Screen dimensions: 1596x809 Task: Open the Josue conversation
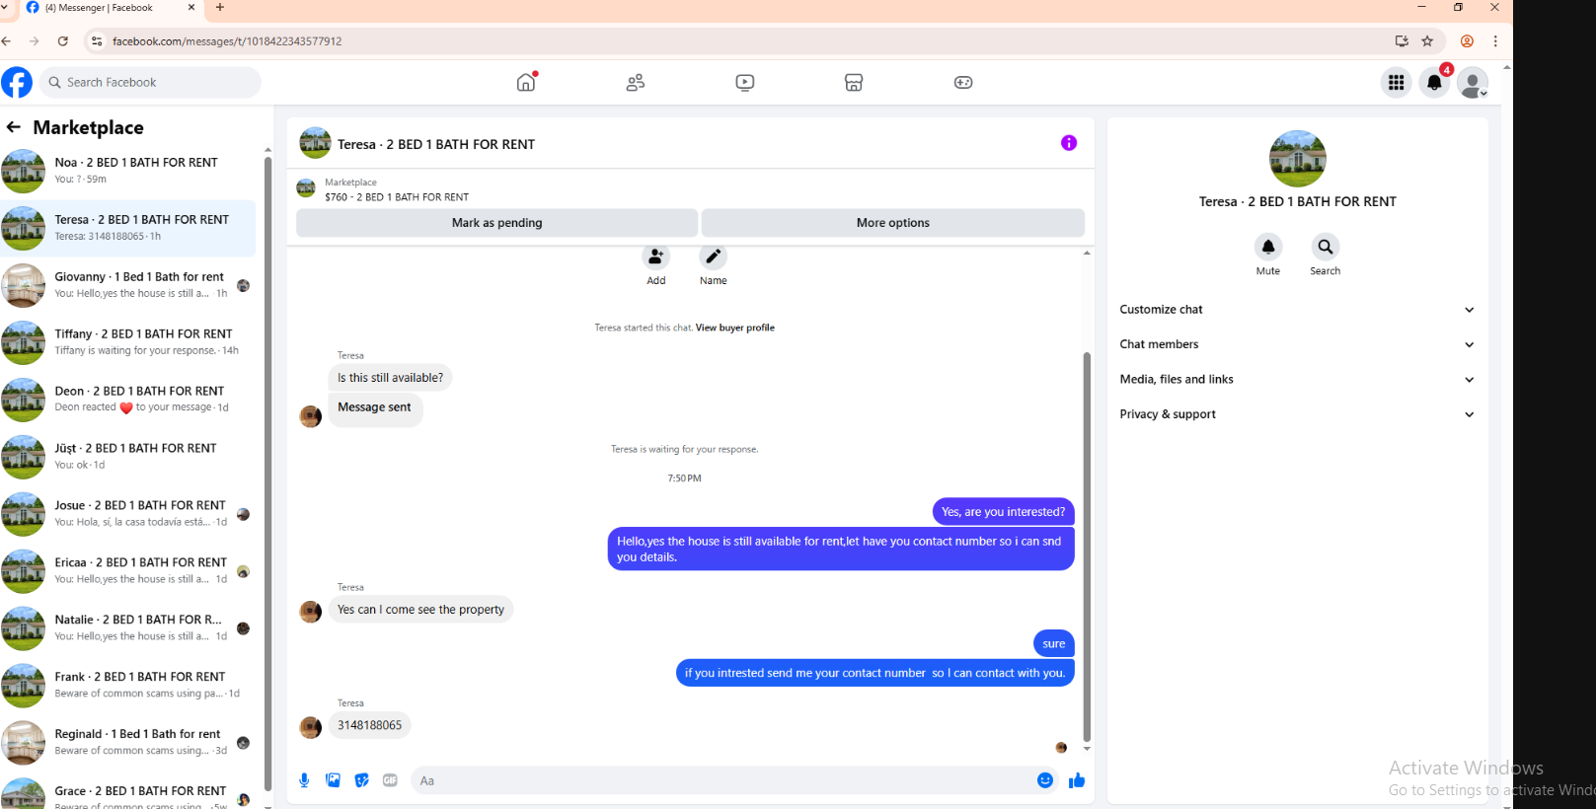128,514
